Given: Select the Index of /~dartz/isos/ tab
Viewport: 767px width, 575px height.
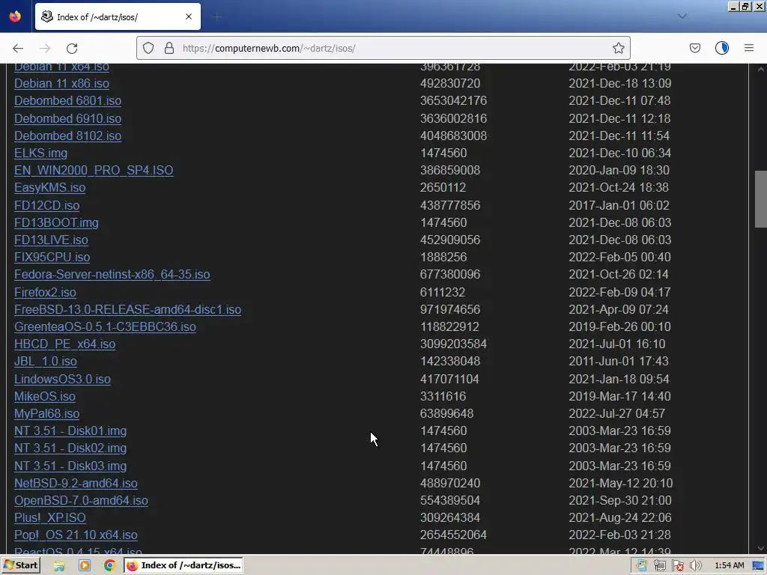Looking at the screenshot, I should pyautogui.click(x=118, y=16).
